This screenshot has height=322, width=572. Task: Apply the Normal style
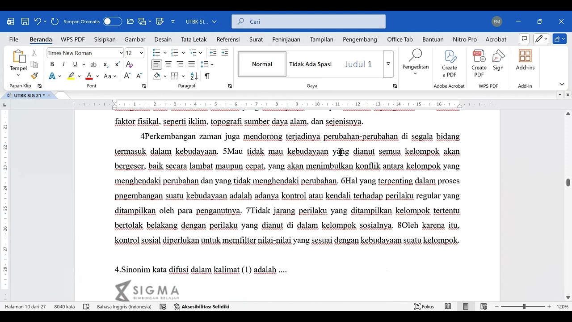262,64
